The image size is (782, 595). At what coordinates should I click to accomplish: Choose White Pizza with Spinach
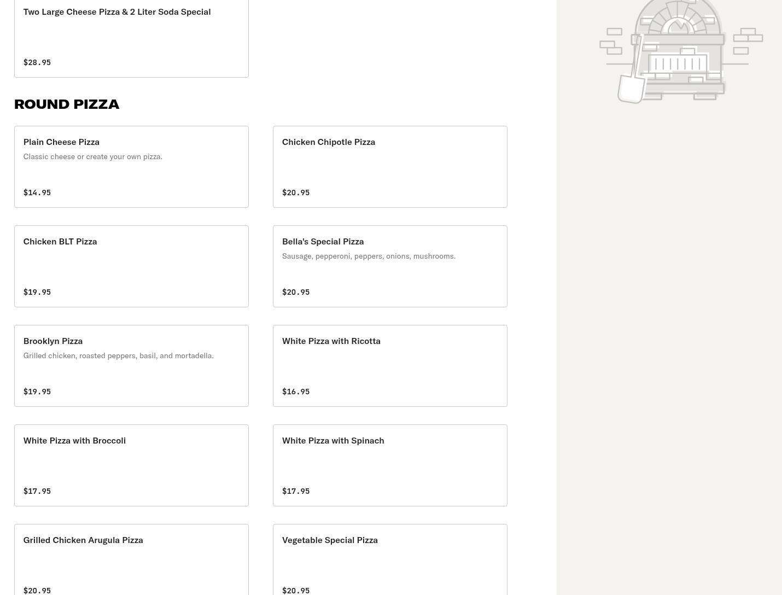click(390, 465)
